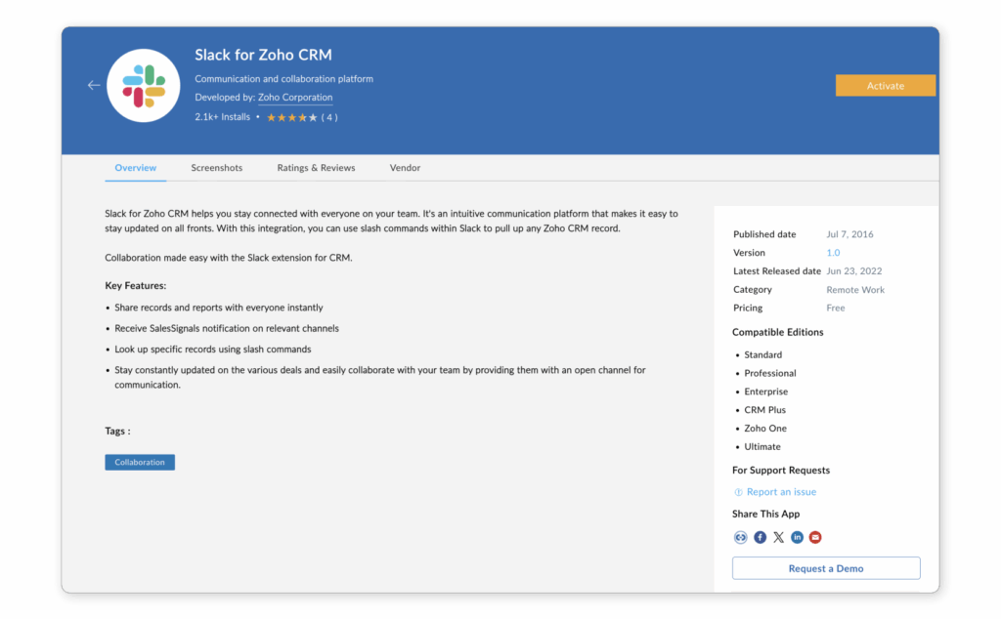
Task: Click the Compatible Editions heading
Action: (x=777, y=332)
